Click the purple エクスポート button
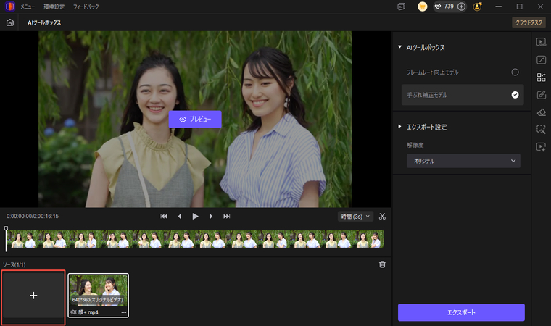 tap(460, 312)
